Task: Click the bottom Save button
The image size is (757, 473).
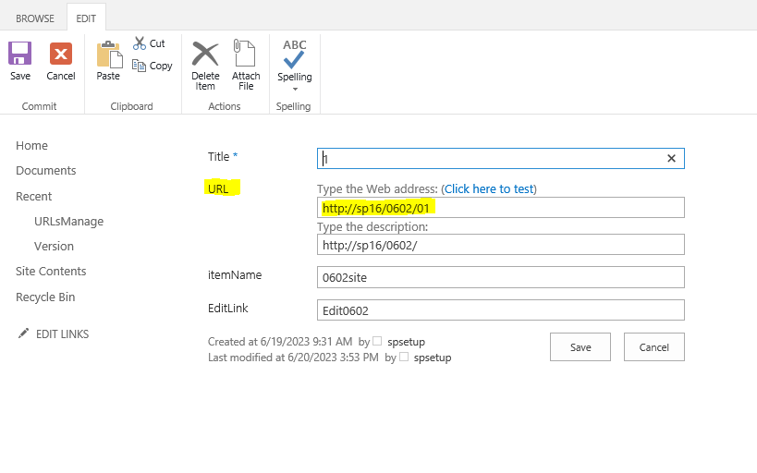Action: [580, 347]
